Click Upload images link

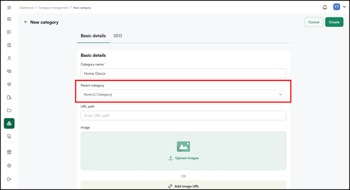point(187,158)
